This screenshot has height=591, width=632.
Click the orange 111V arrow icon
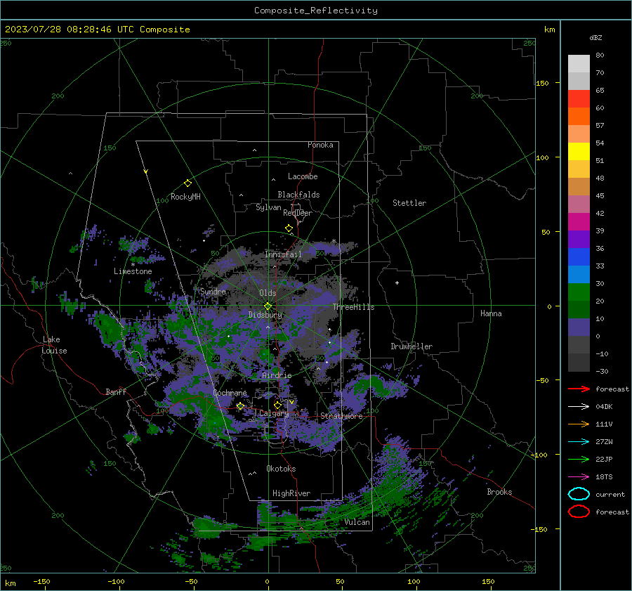(x=579, y=424)
